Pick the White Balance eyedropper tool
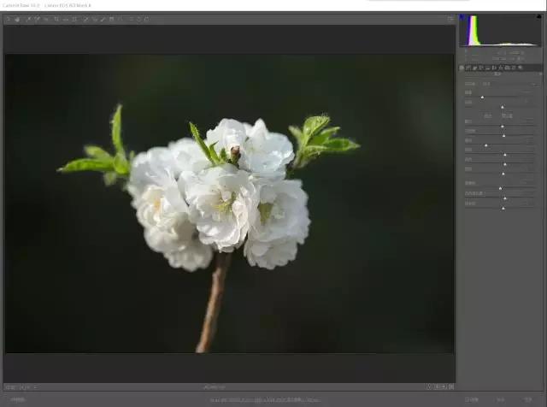The width and height of the screenshot is (547, 407). coord(26,19)
